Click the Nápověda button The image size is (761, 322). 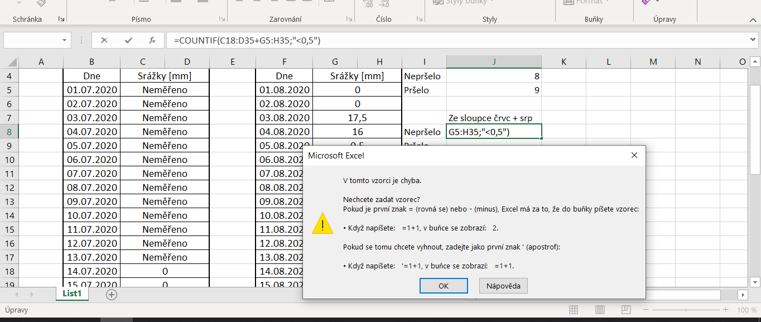click(x=503, y=286)
